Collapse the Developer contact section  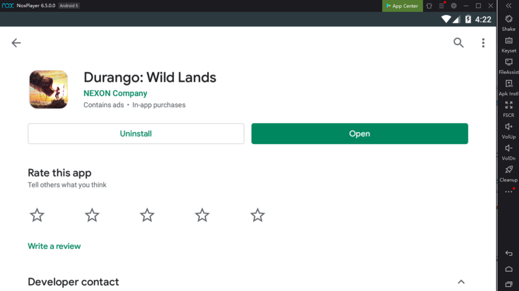click(x=461, y=282)
